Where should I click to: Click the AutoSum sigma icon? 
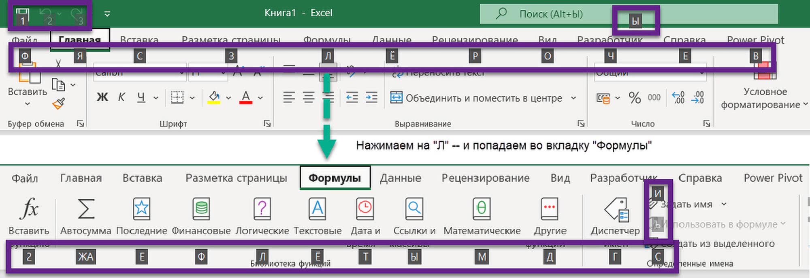pos(85,209)
